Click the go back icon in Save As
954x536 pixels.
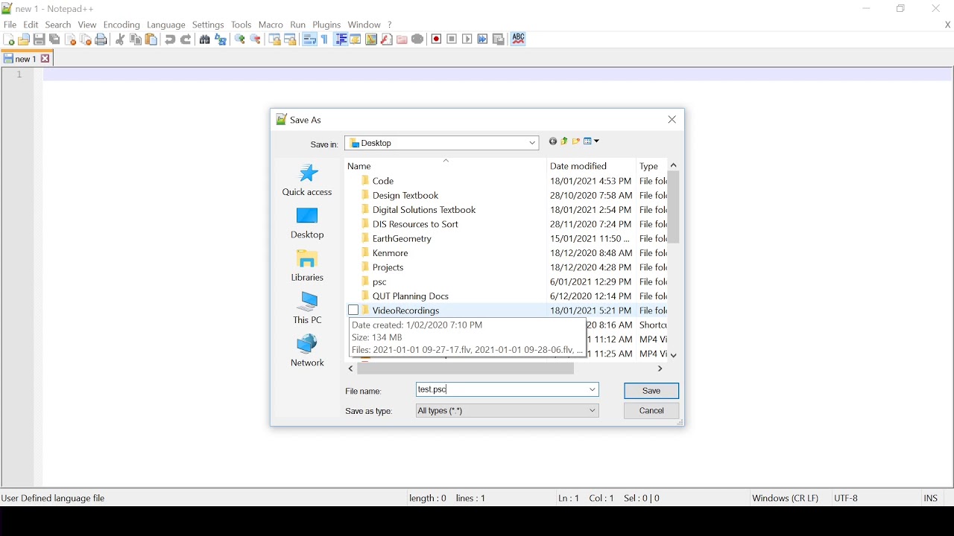[553, 141]
